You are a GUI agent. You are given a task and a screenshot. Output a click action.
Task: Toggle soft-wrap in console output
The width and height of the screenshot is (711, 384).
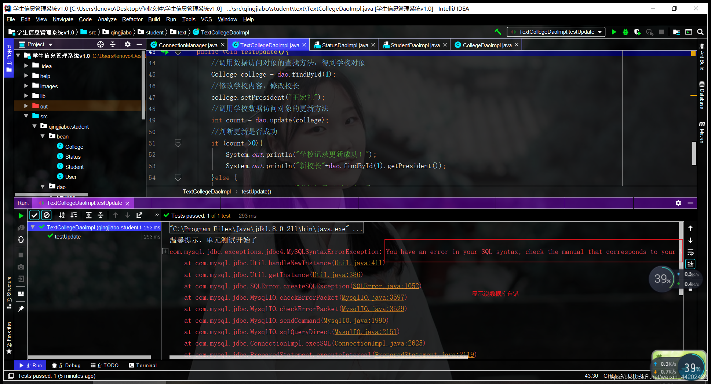690,252
